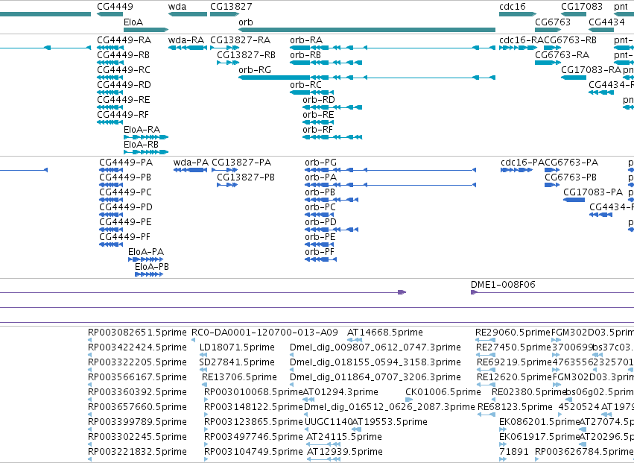The image size is (634, 463).
Task: Click EST Dmel_dig_009807_0612_0747.3prime
Action: coord(292,356)
